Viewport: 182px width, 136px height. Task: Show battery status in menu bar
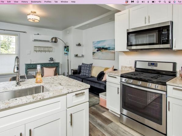point(154,2)
